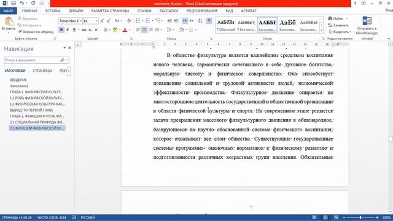Open the Change Case (Aa) dropdown

pyautogui.click(x=118, y=21)
